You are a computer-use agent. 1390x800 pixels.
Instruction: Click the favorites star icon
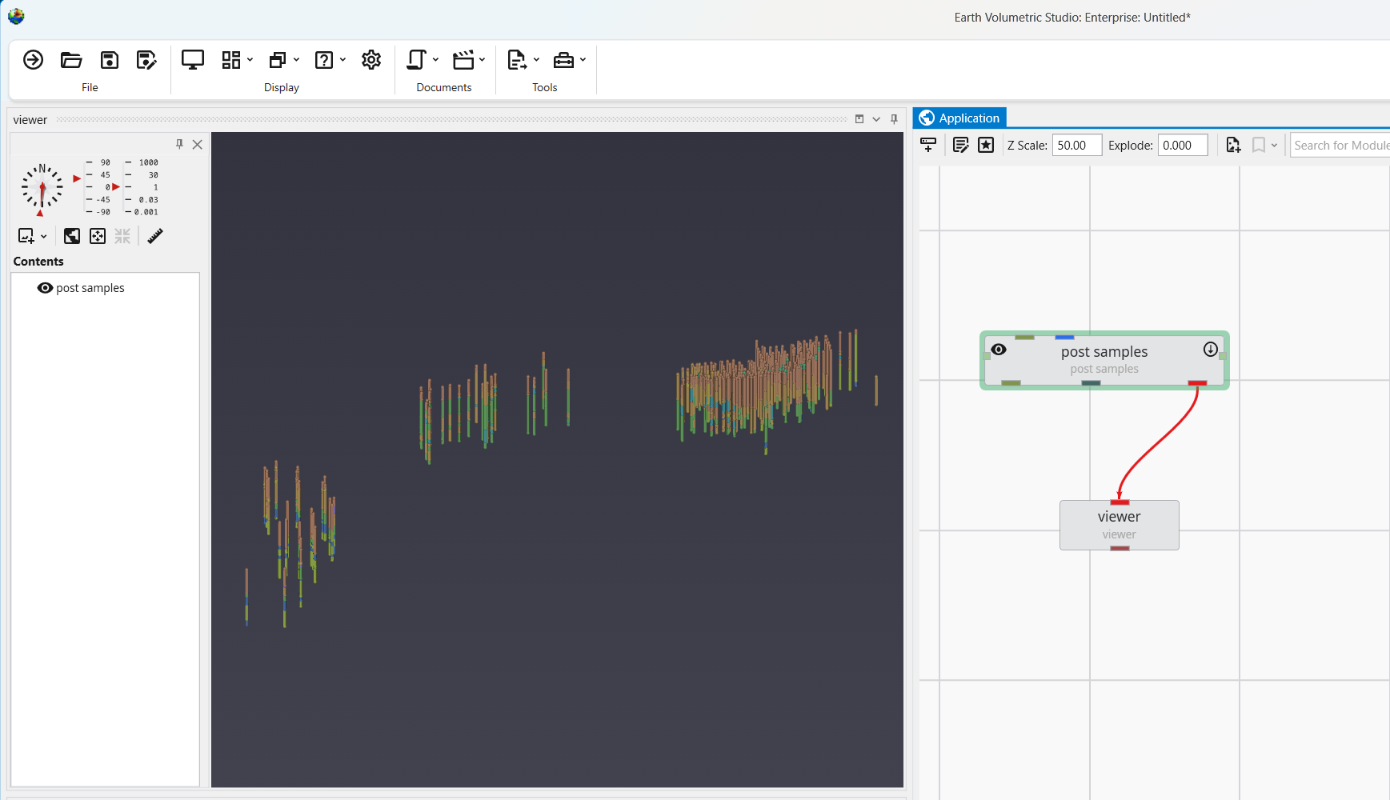[986, 145]
